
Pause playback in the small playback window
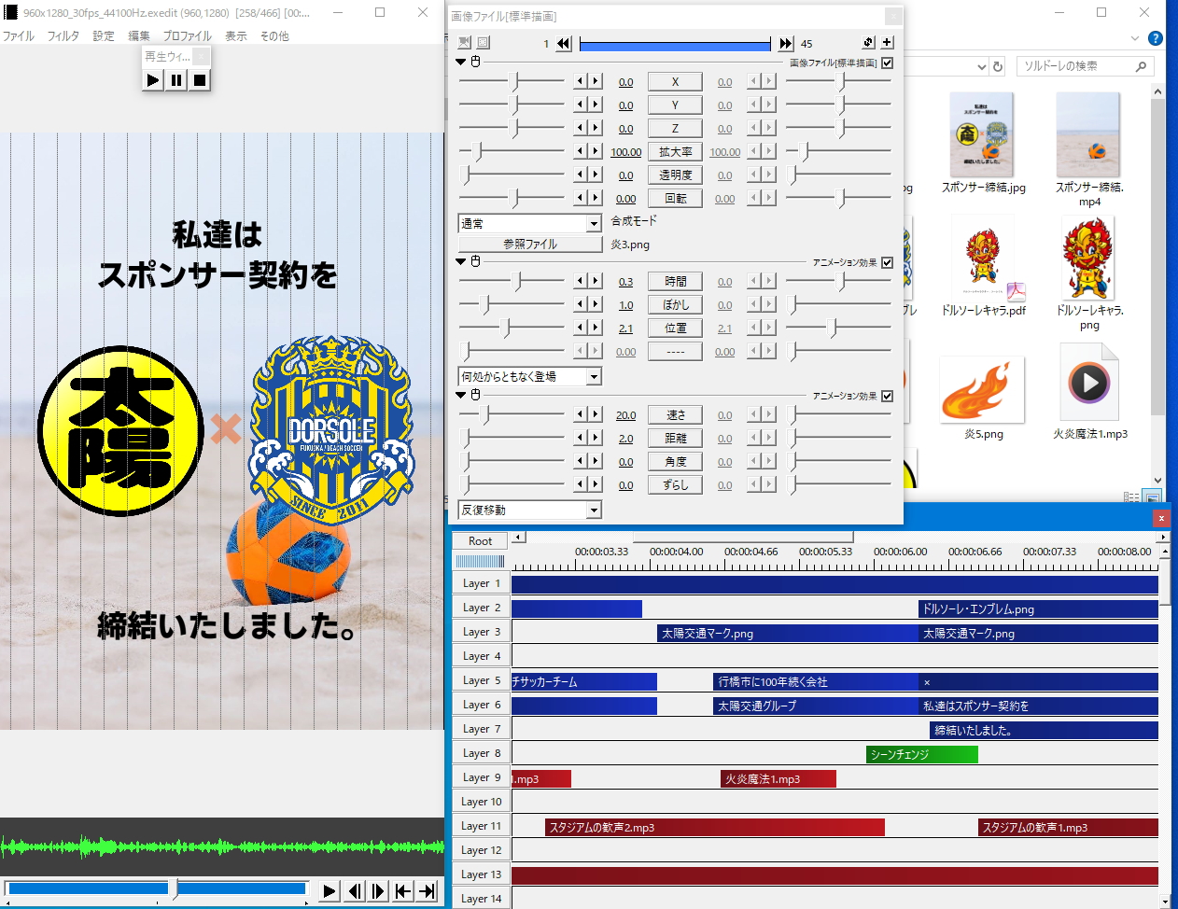pyautogui.click(x=176, y=80)
